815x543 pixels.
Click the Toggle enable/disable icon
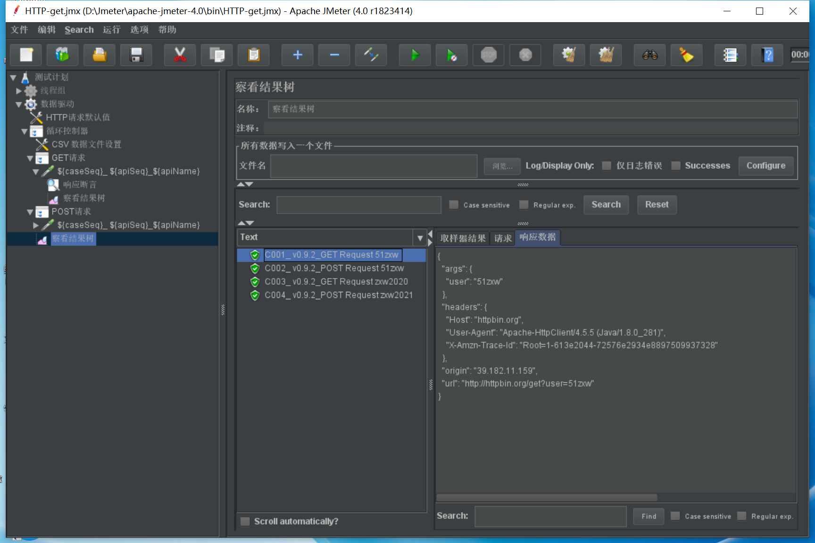tap(371, 55)
